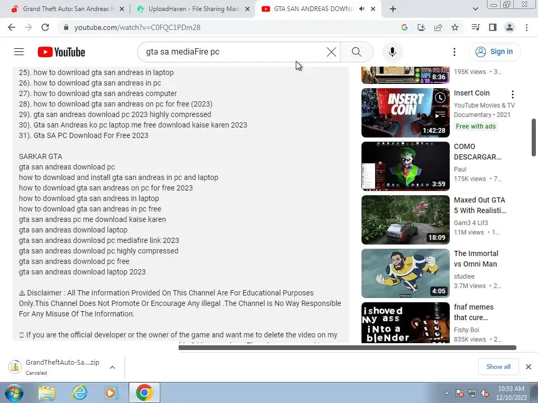This screenshot has height=403, width=538.
Task: Click line 31 Gta SA PC Download text
Action: pos(84,135)
